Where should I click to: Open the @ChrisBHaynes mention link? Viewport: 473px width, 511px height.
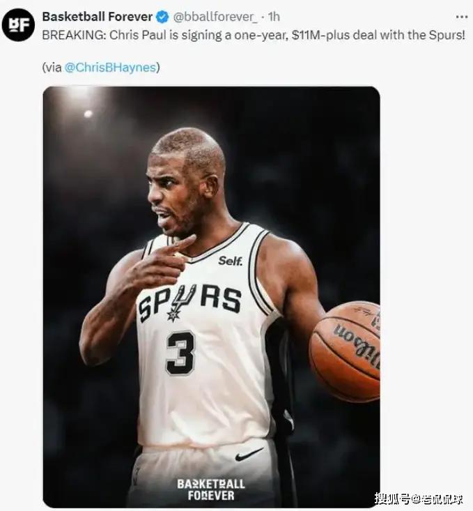pyautogui.click(x=110, y=68)
